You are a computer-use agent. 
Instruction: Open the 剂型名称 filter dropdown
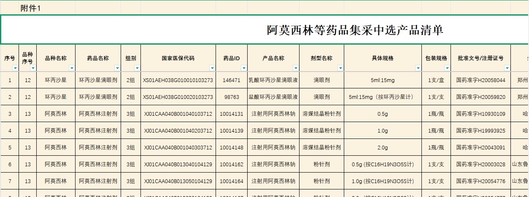point(340,68)
